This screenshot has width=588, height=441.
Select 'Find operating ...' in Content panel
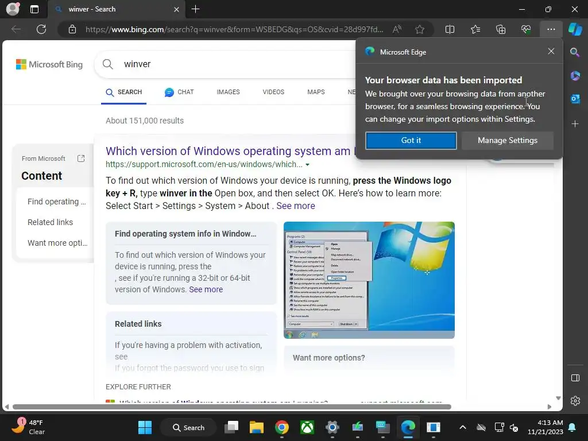57,202
